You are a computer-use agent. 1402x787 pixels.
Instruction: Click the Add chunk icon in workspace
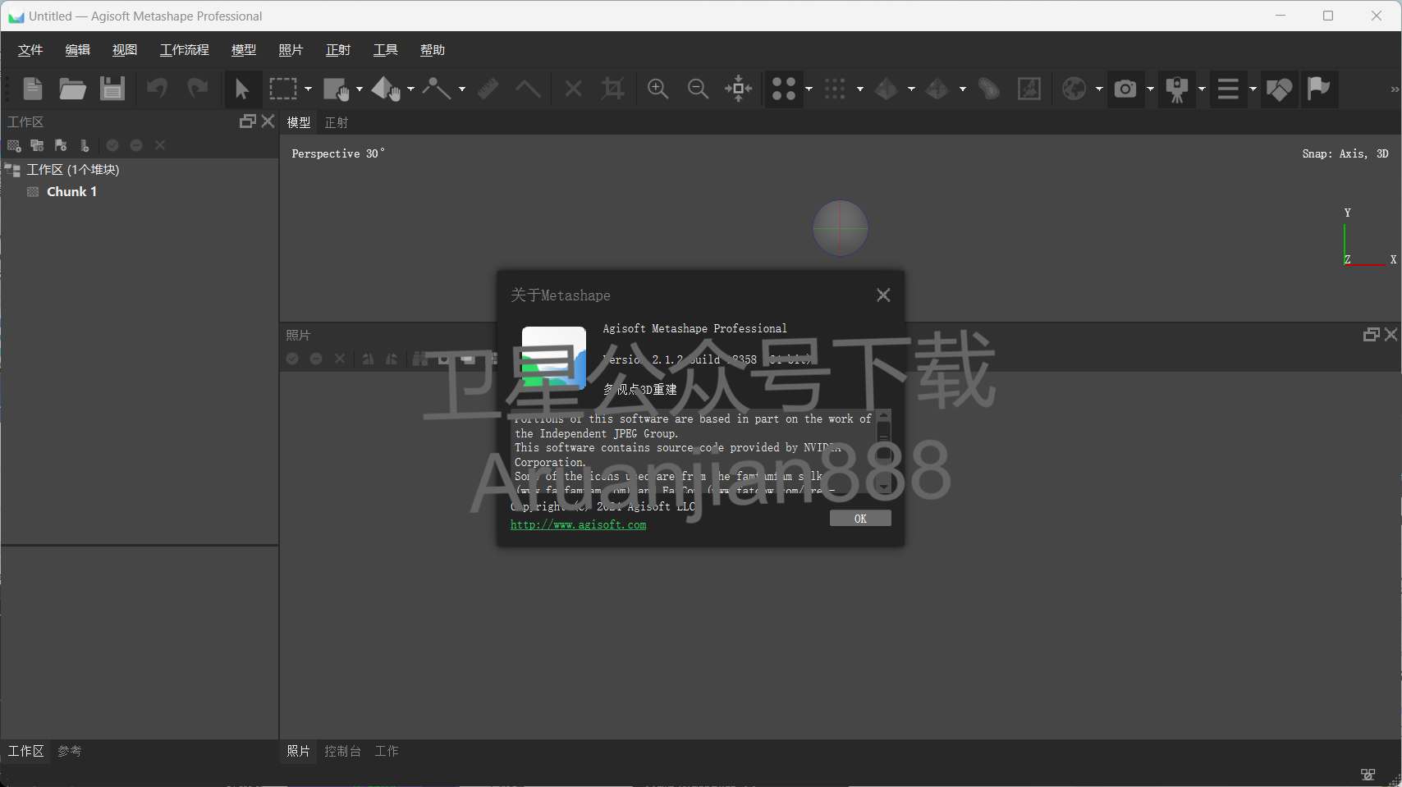pyautogui.click(x=14, y=145)
